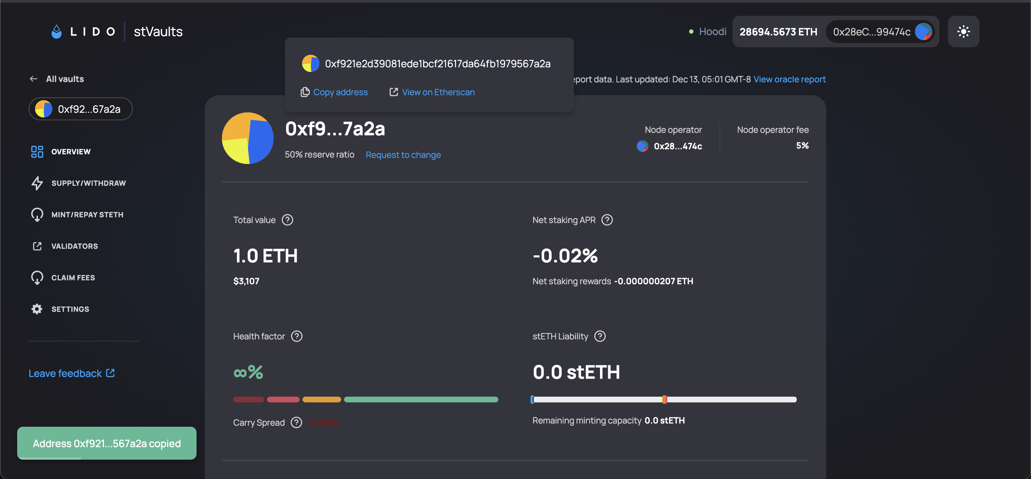Screen dimensions: 1031x479
Task: Open the Overview section in the sidebar
Action: click(x=71, y=152)
